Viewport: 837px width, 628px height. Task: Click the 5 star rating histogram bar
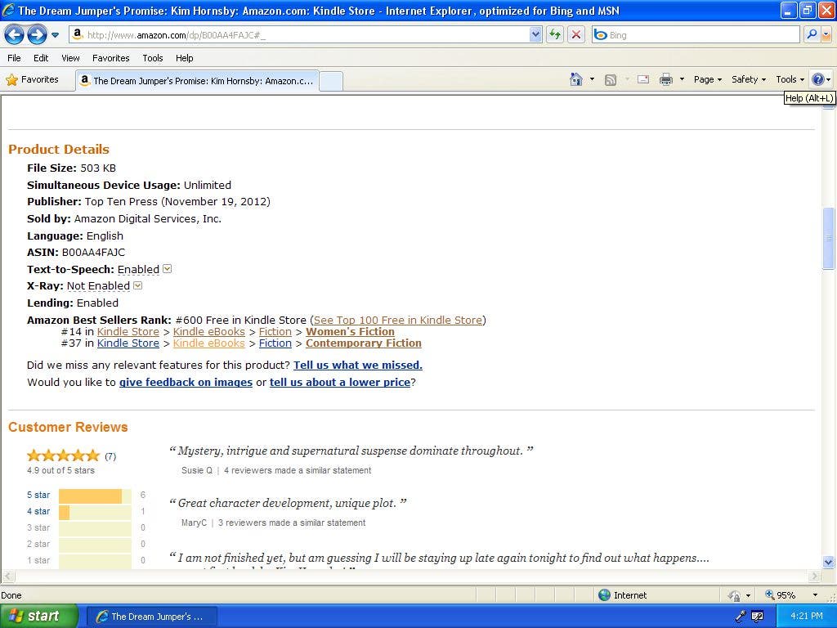point(94,496)
